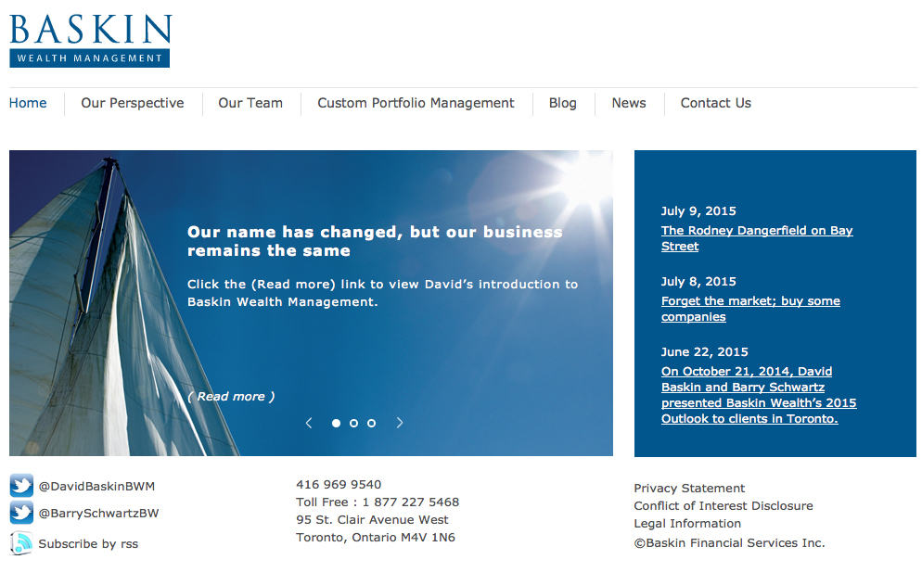Open Legal Information link
The height and width of the screenshot is (585, 922).
pos(687,523)
